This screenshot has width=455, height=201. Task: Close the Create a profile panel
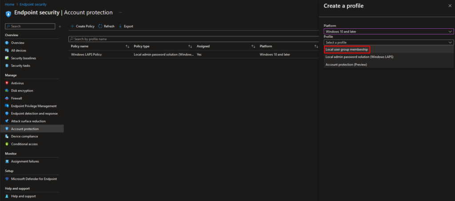pyautogui.click(x=450, y=6)
